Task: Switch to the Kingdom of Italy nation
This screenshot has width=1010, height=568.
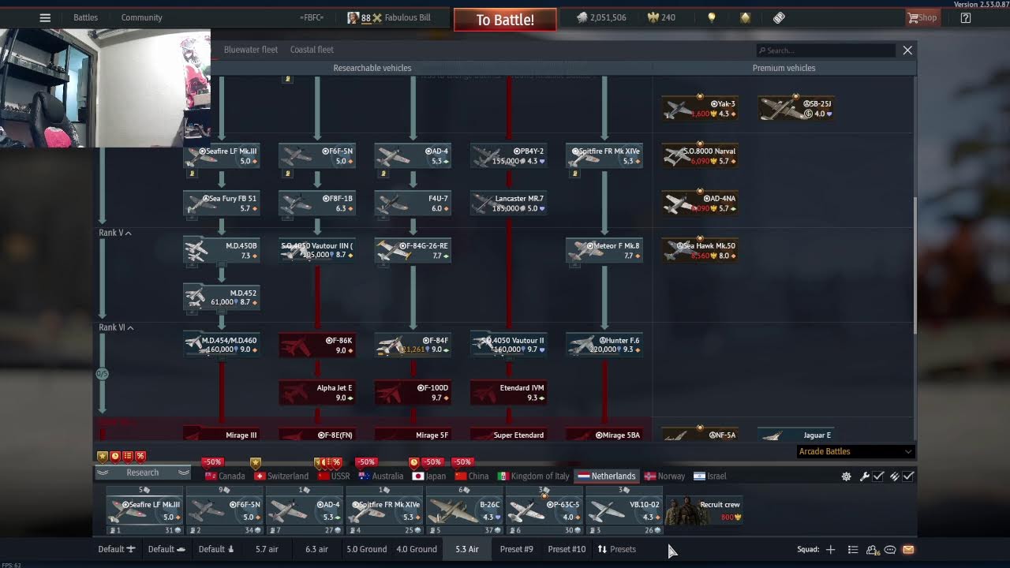Action: click(533, 476)
